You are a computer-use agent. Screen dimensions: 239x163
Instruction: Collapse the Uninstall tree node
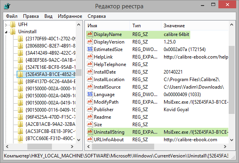[x=6, y=32]
